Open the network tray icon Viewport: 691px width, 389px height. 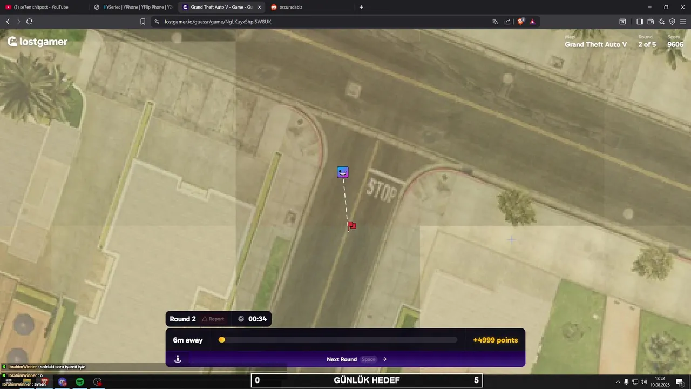(x=635, y=382)
